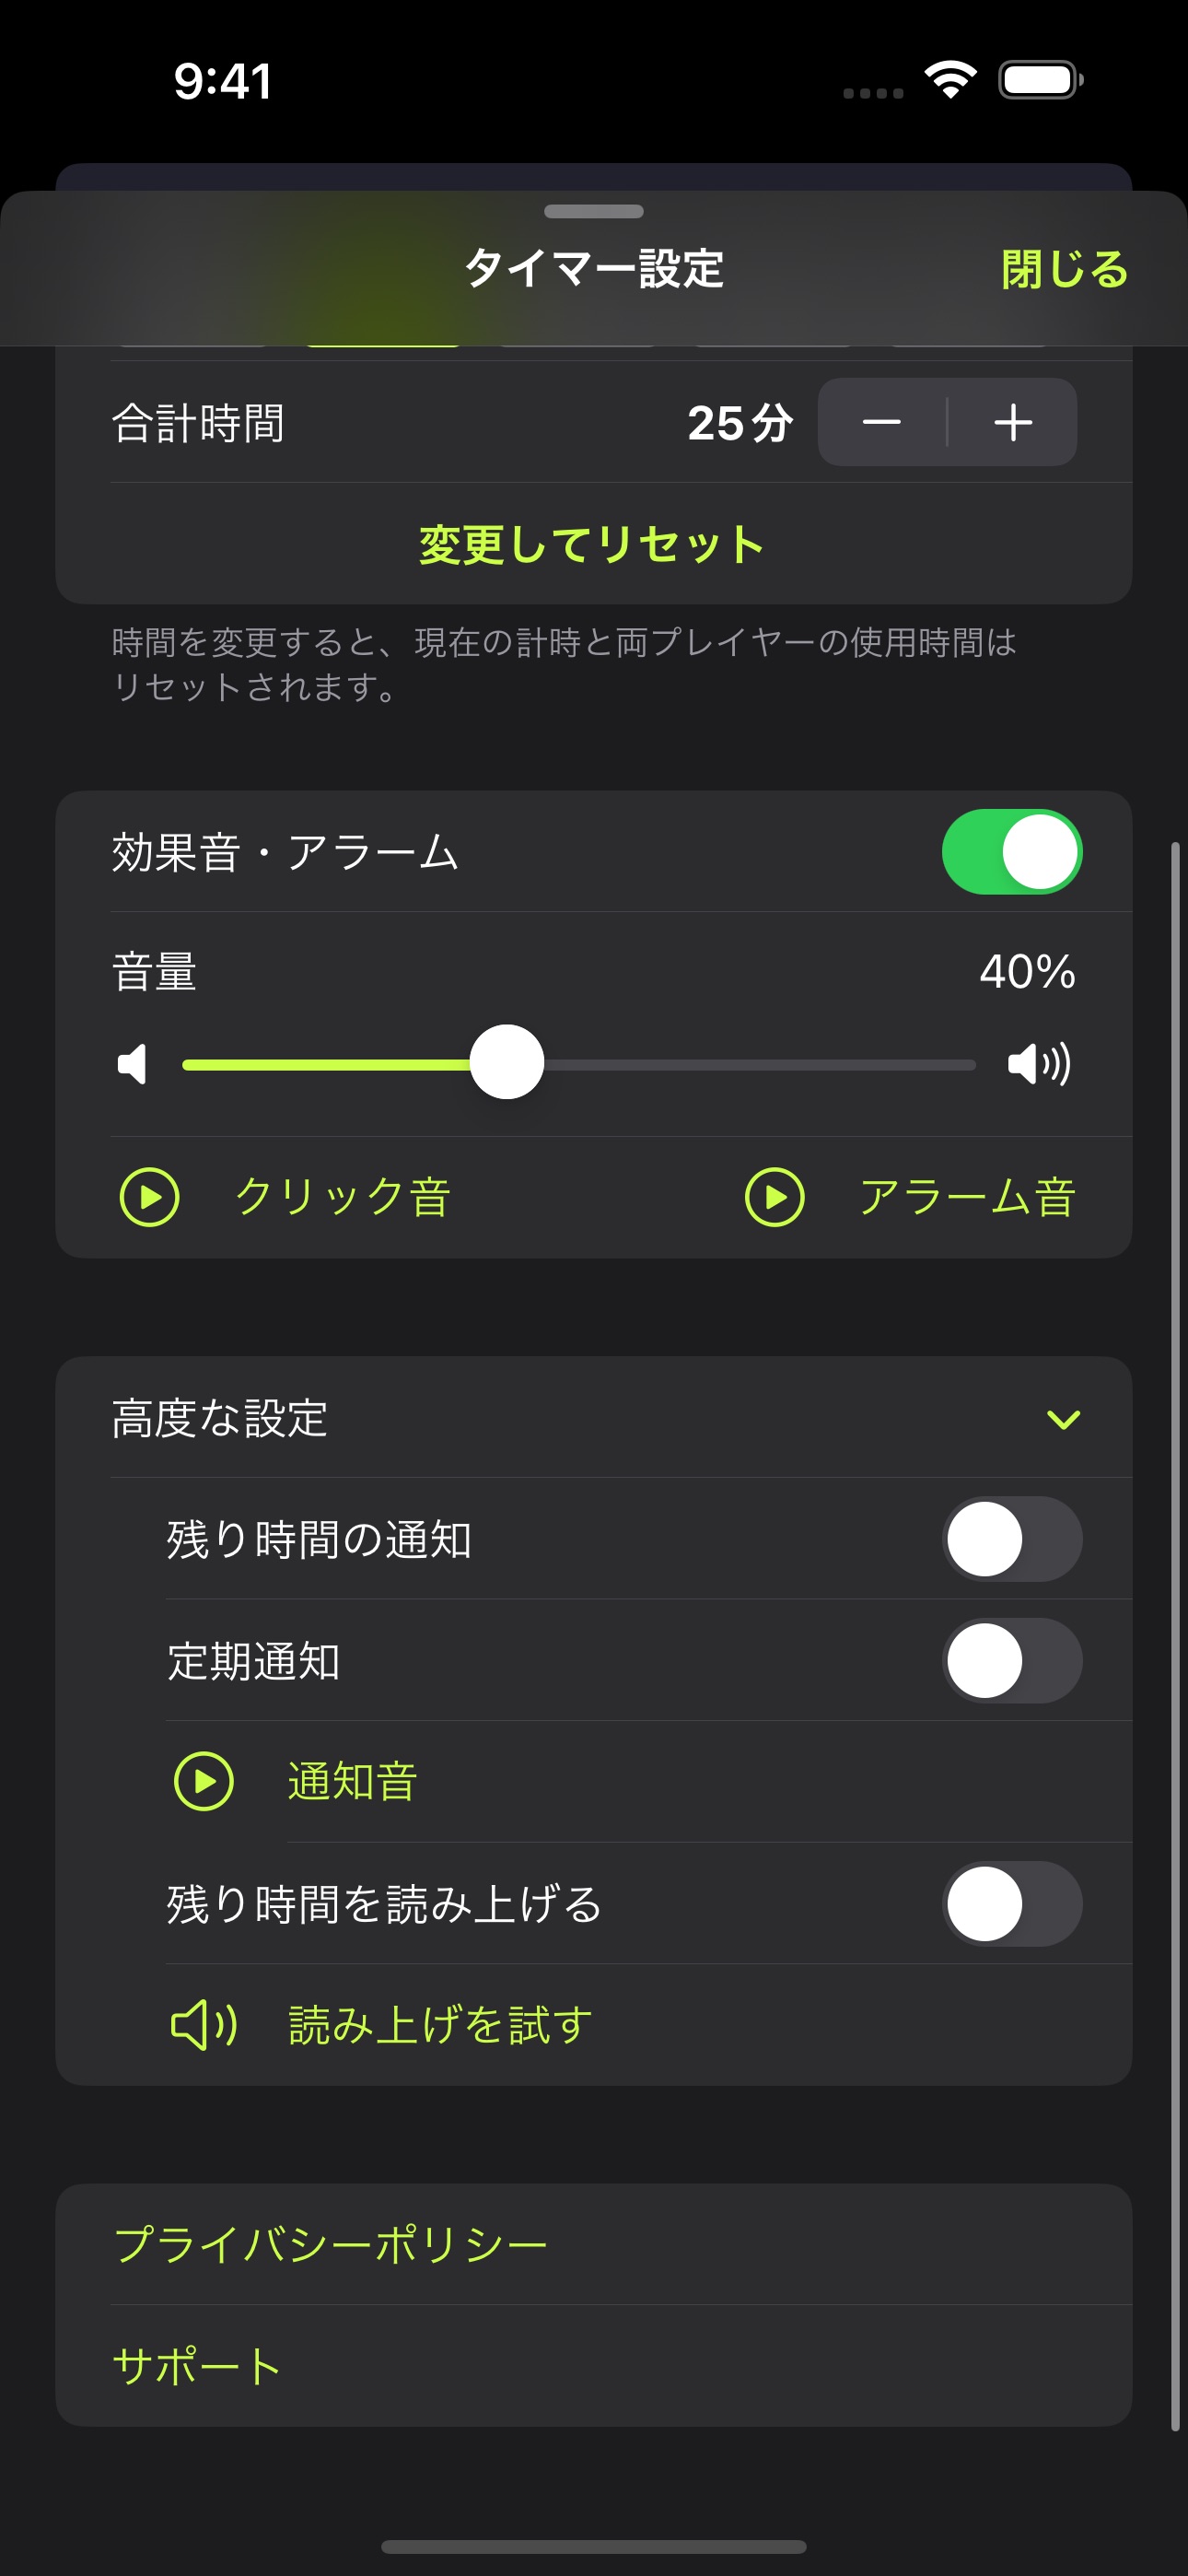The height and width of the screenshot is (2576, 1188).
Task: Open the サポート link
Action: [197, 2366]
